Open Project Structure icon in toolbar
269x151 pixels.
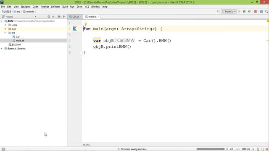click(261, 11)
